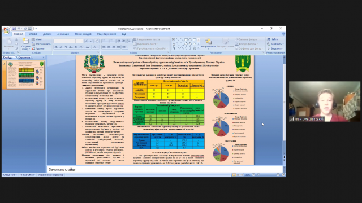Open the Office button menu

click(x=6, y=30)
